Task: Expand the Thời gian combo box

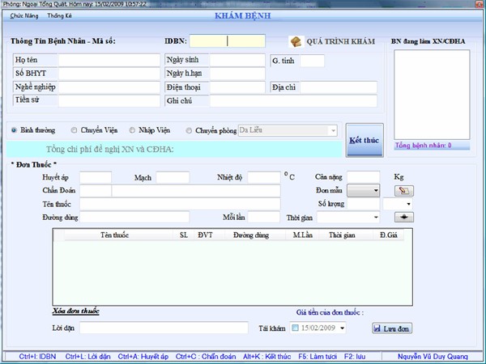Action: coord(375,217)
